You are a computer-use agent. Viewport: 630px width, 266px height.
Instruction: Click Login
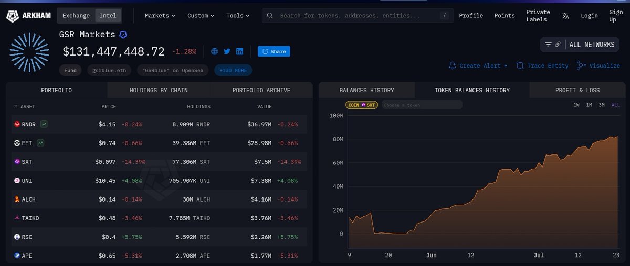(589, 16)
